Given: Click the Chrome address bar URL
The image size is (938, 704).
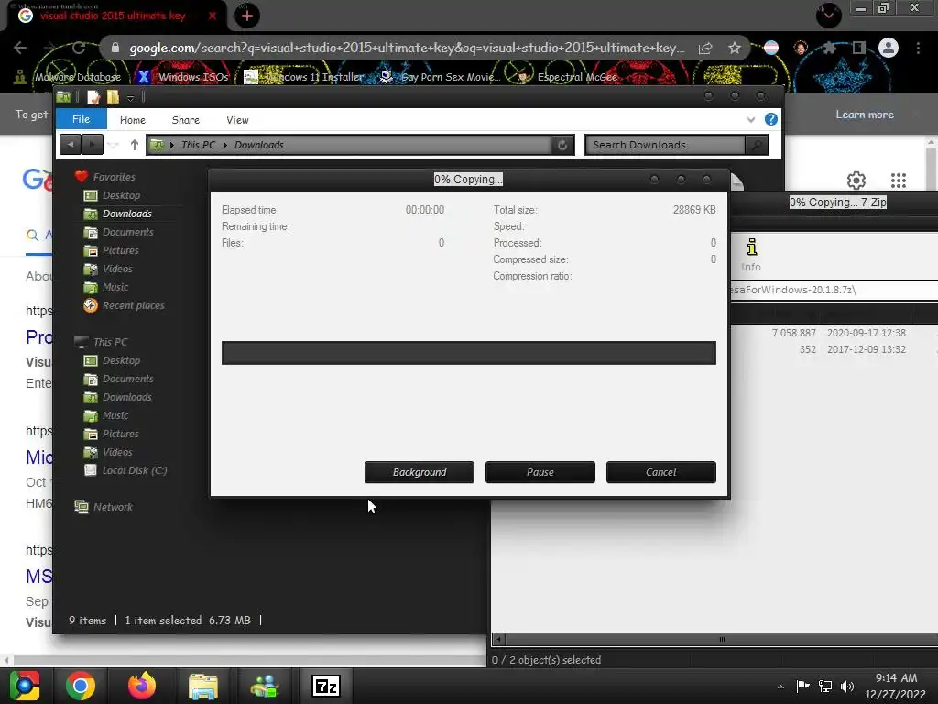Looking at the screenshot, I should coord(407,48).
